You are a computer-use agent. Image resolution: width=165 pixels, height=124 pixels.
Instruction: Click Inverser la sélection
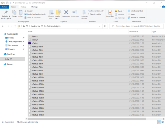[137, 18]
